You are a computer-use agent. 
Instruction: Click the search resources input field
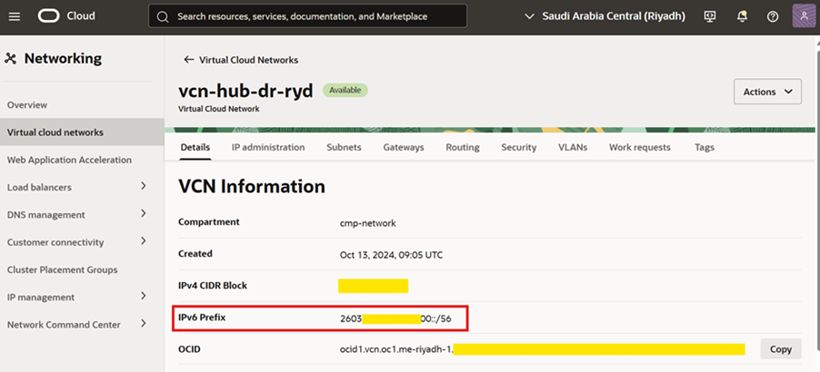click(309, 16)
